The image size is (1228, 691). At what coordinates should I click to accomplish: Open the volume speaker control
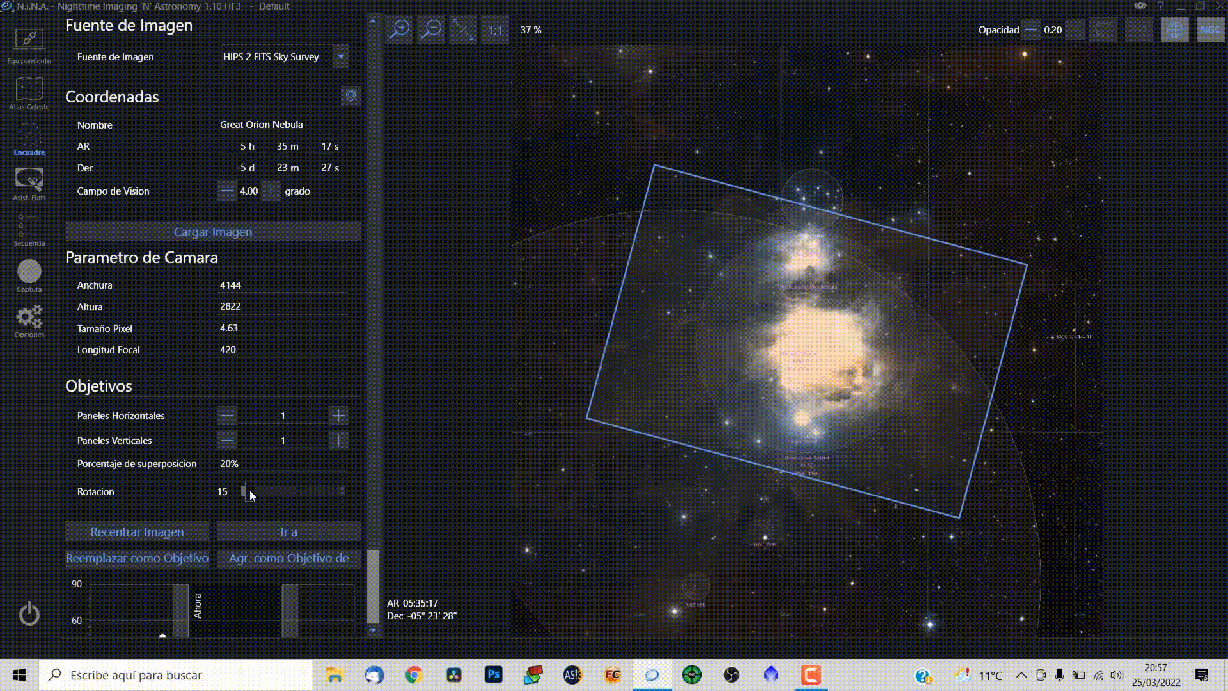pos(1117,675)
